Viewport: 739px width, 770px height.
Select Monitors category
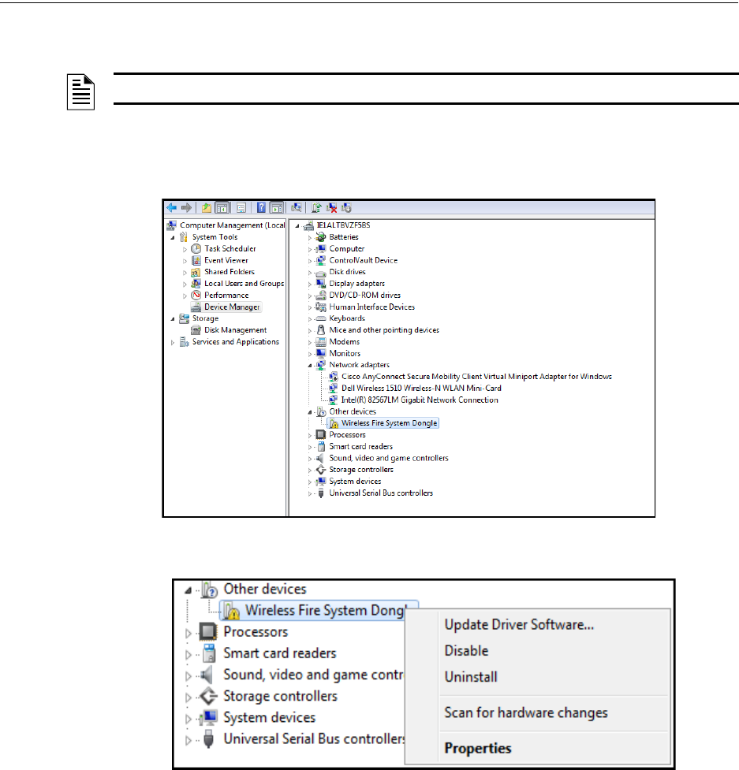pyautogui.click(x=345, y=354)
